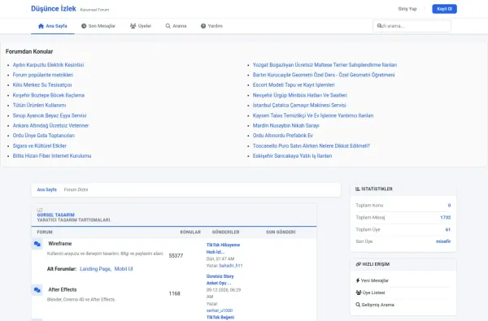This screenshot has width=488, height=321.
Task: Click the Hızlı Erişim link icon
Action: 358,264
